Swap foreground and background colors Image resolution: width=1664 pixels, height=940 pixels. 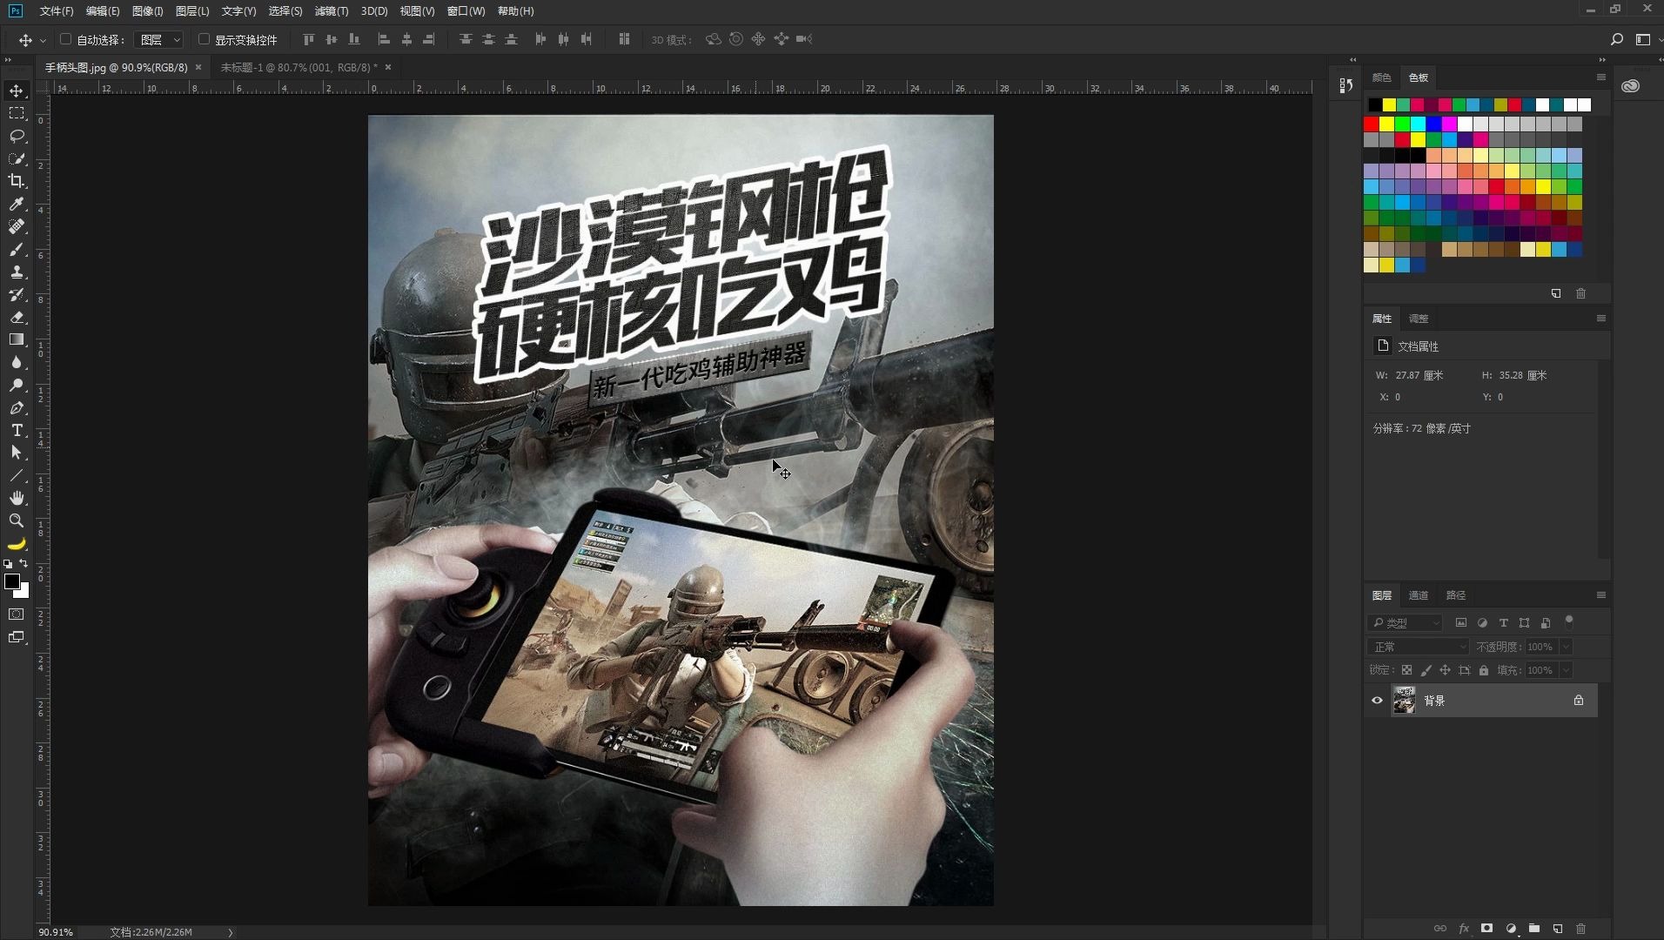coord(23,564)
